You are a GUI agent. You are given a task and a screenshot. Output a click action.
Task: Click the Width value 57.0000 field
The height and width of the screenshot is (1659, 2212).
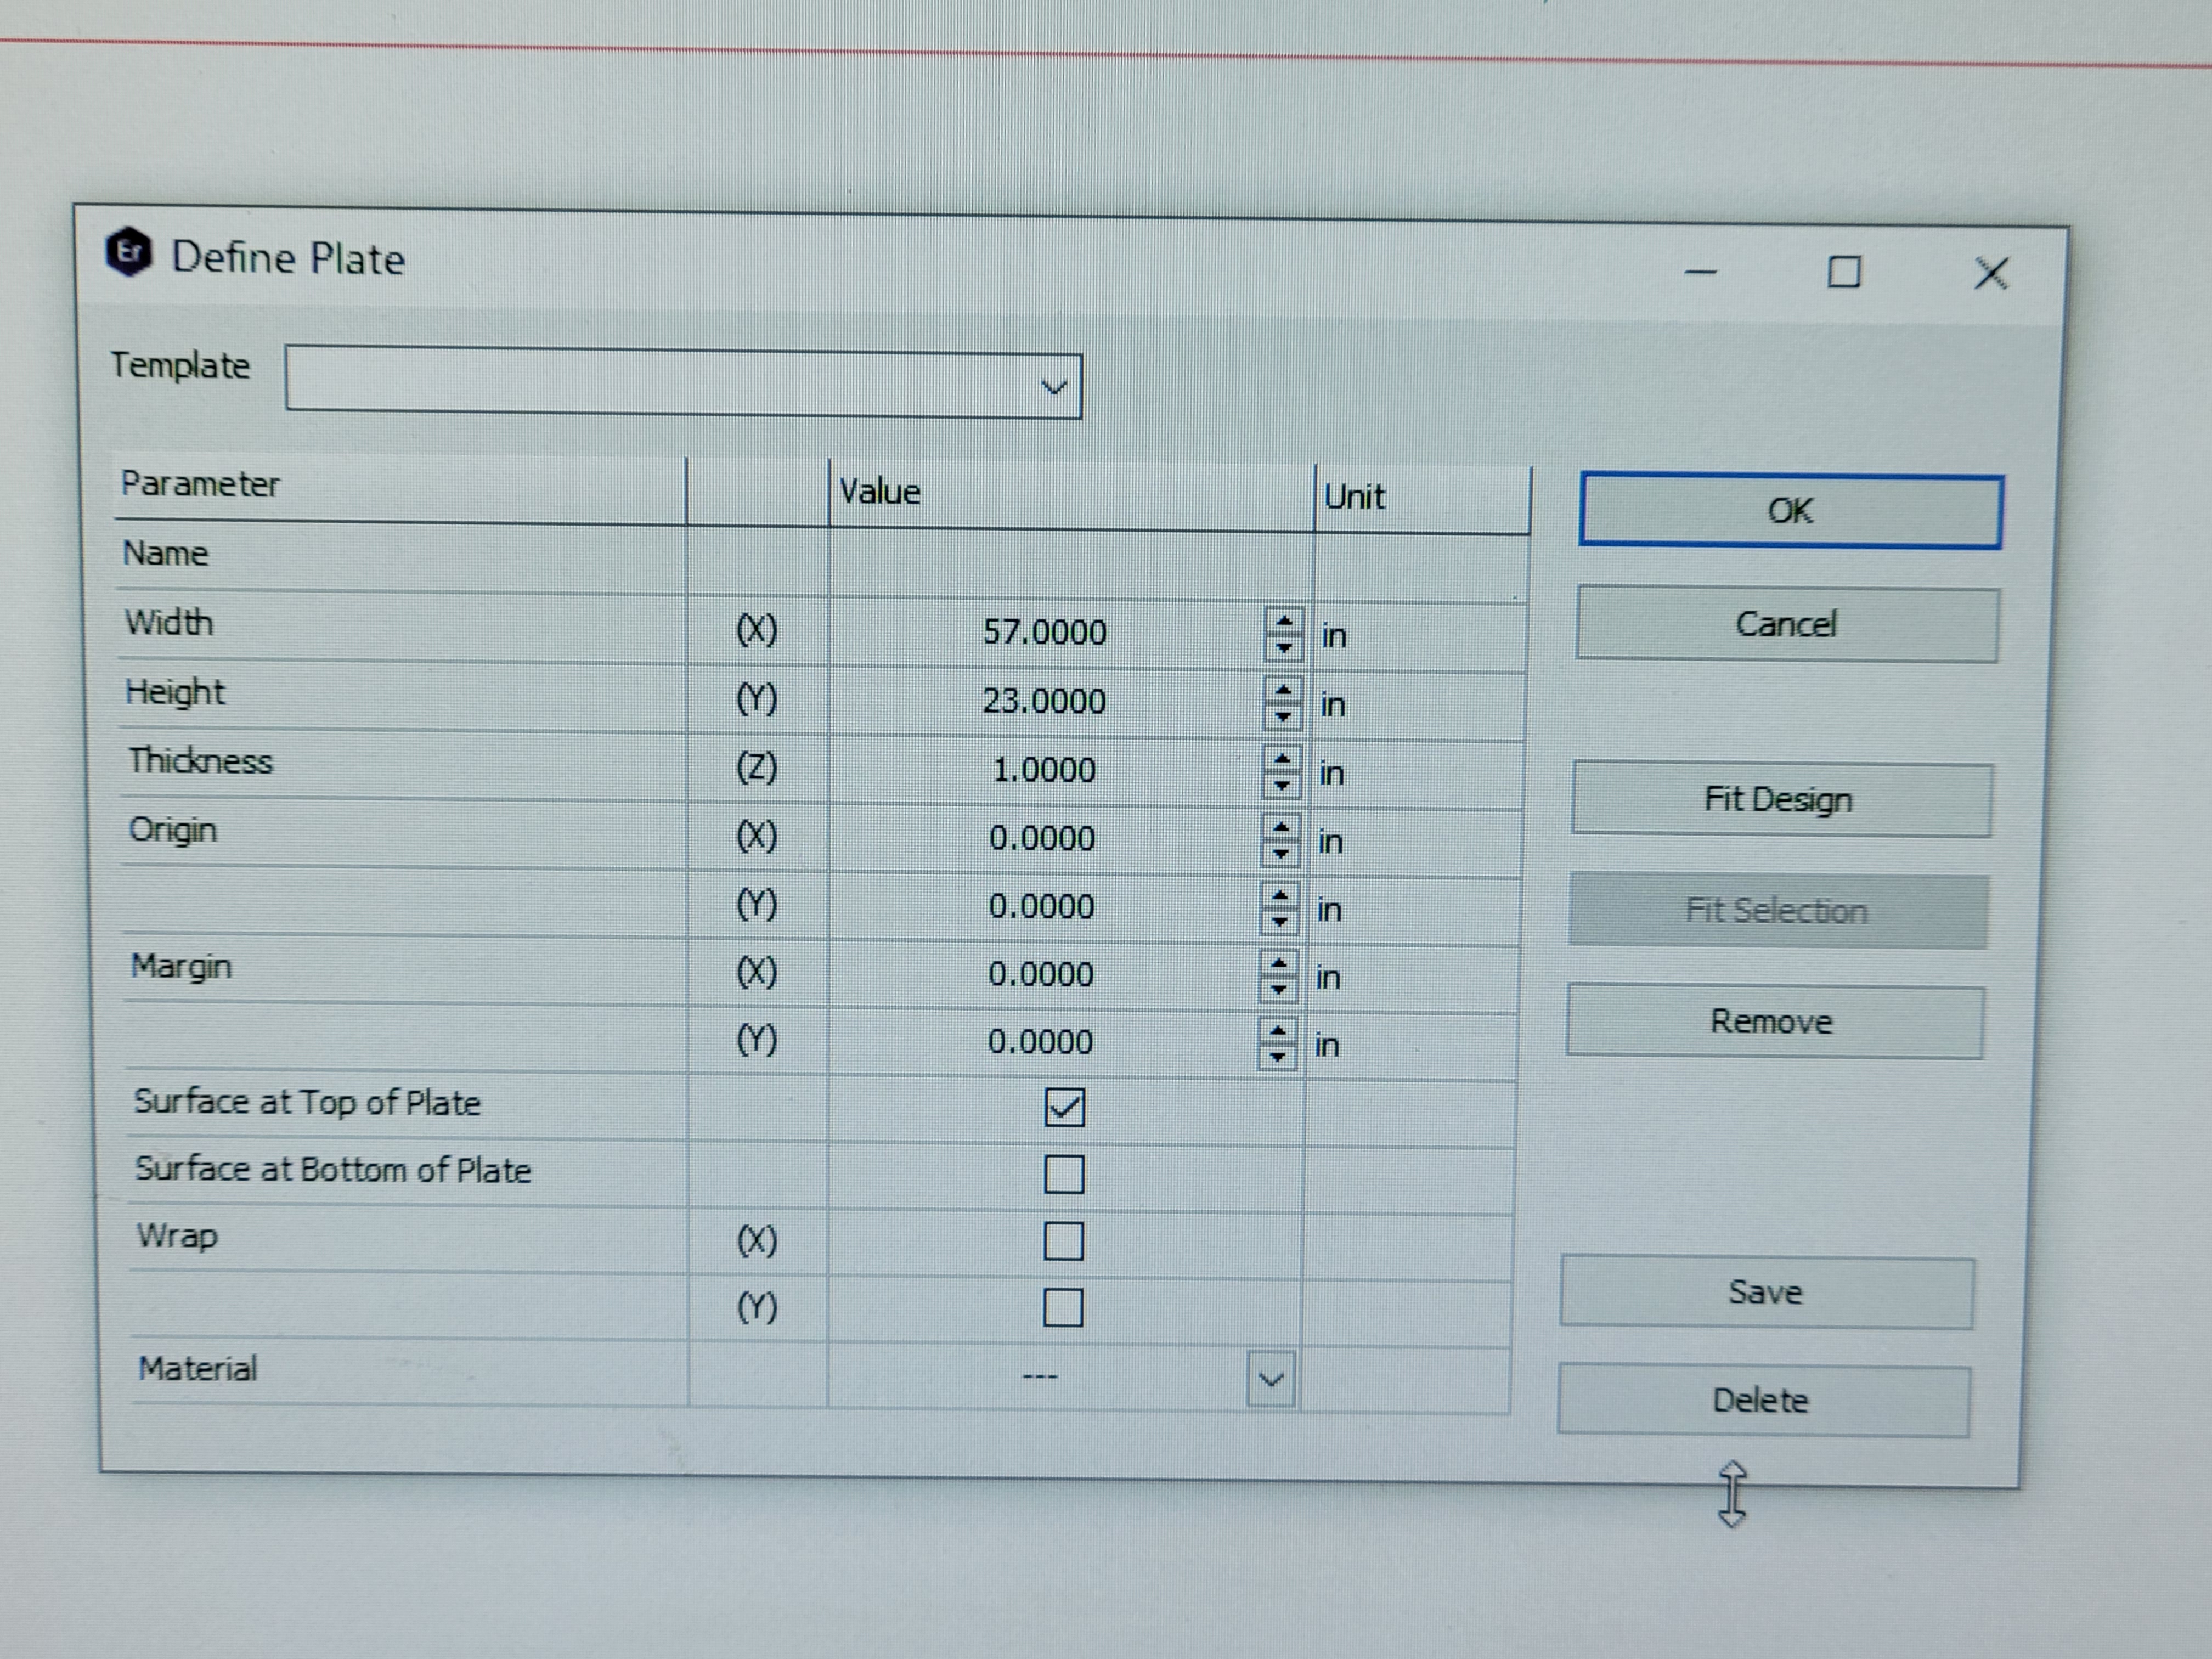[1046, 632]
